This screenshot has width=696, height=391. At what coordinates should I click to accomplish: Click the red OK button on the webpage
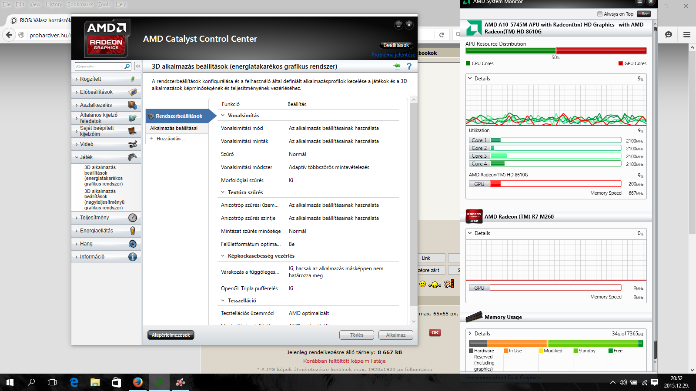(x=435, y=333)
